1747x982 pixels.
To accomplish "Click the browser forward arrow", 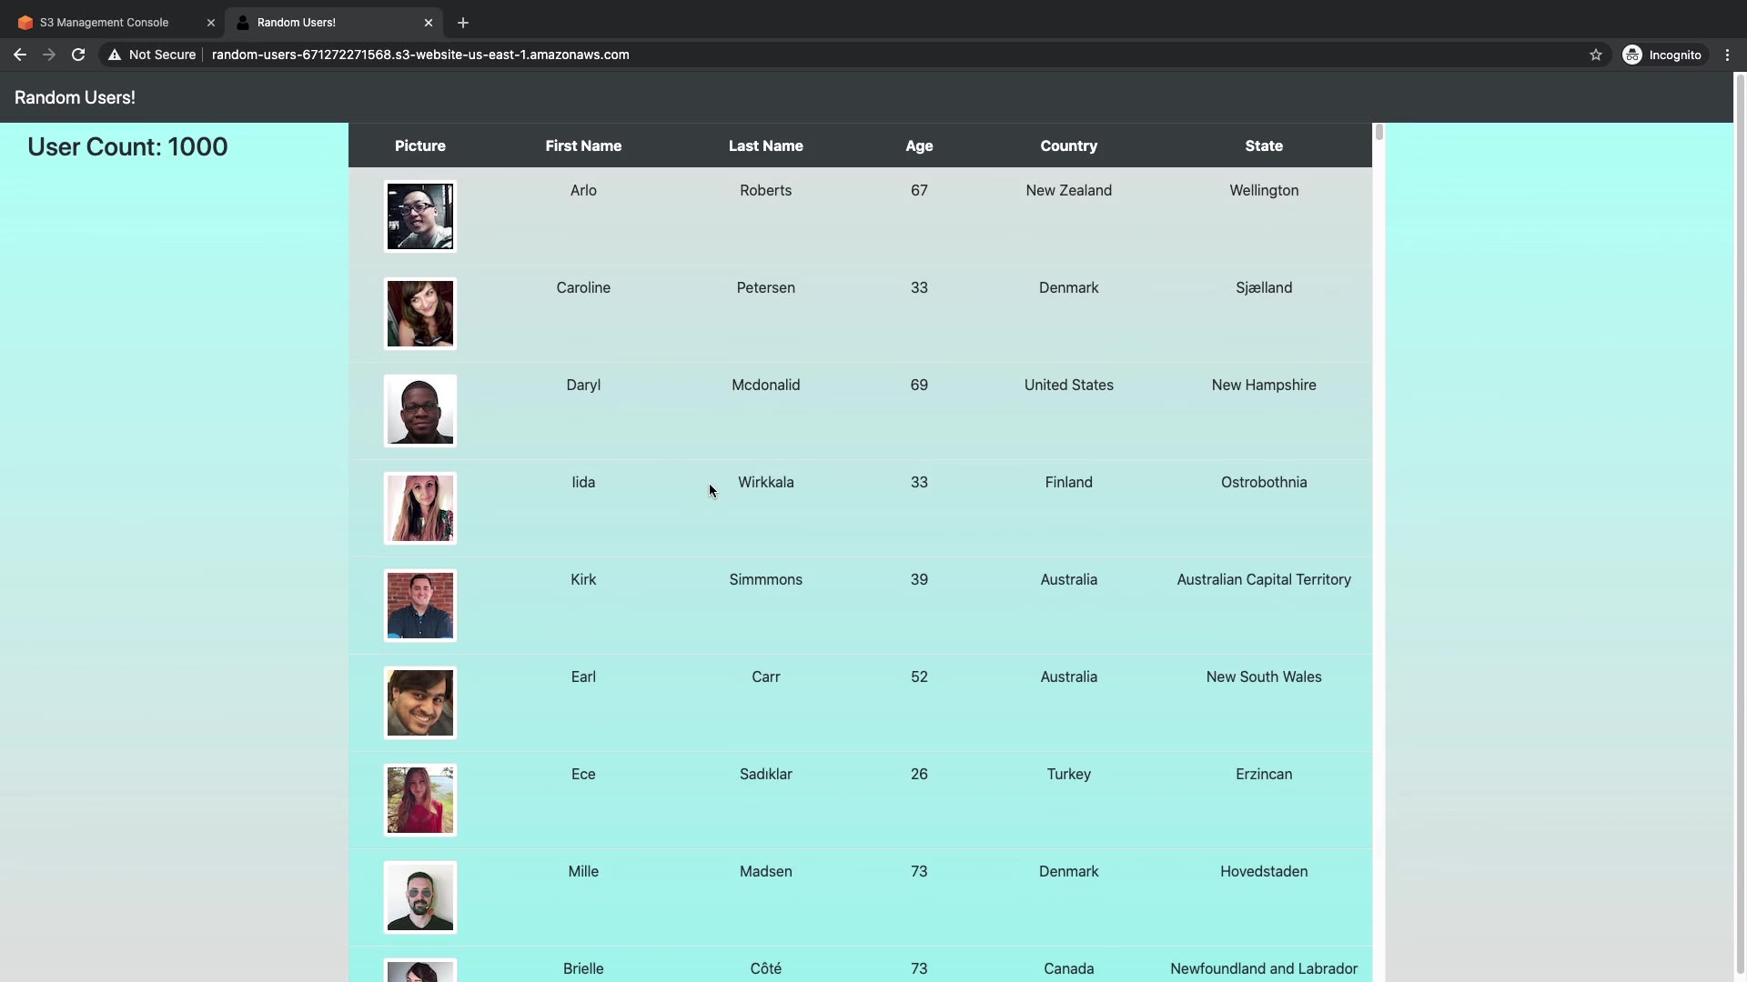I will pyautogui.click(x=49, y=55).
